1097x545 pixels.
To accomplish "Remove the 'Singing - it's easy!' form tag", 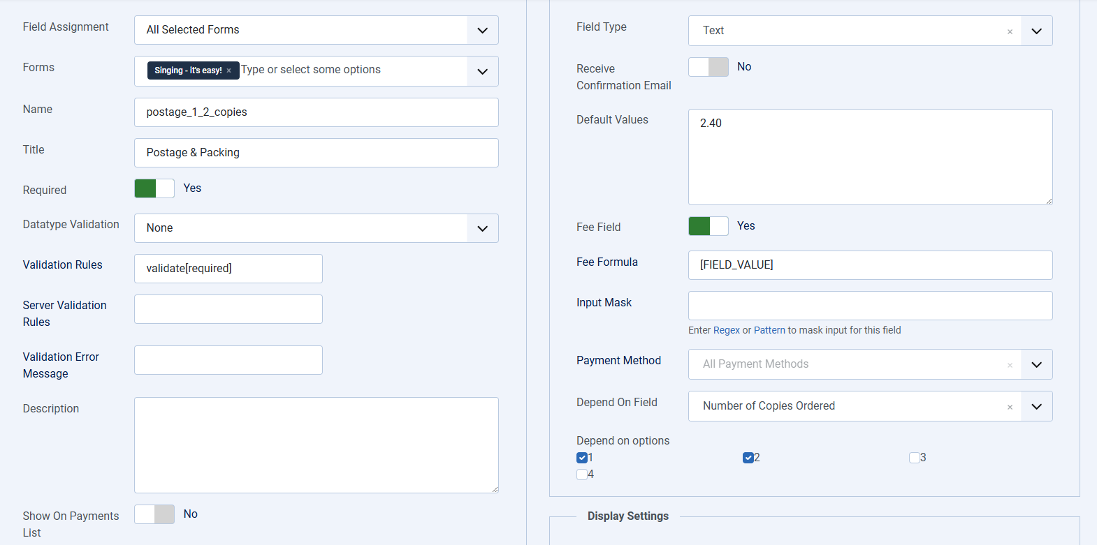I will [x=228, y=70].
